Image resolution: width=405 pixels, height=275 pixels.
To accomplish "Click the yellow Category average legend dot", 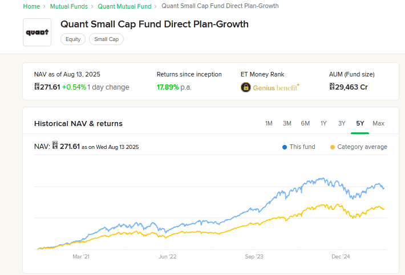I will (333, 147).
